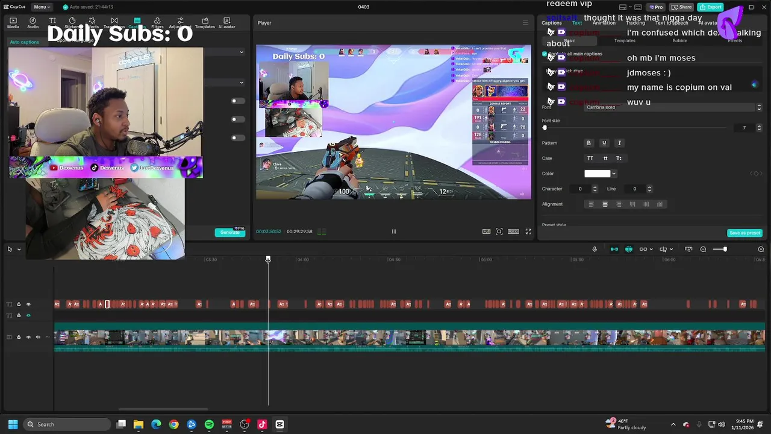The width and height of the screenshot is (771, 434).
Task: Expand the selection tool dropdown arrow
Action: (x=19, y=249)
